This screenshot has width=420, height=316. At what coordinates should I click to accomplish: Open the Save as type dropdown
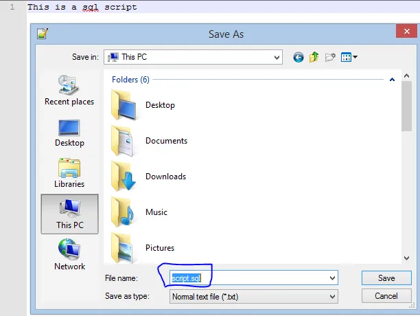click(254, 297)
